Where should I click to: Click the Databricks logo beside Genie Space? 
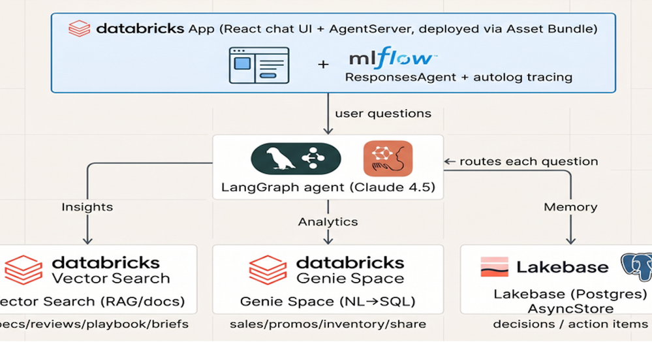pyautogui.click(x=268, y=270)
